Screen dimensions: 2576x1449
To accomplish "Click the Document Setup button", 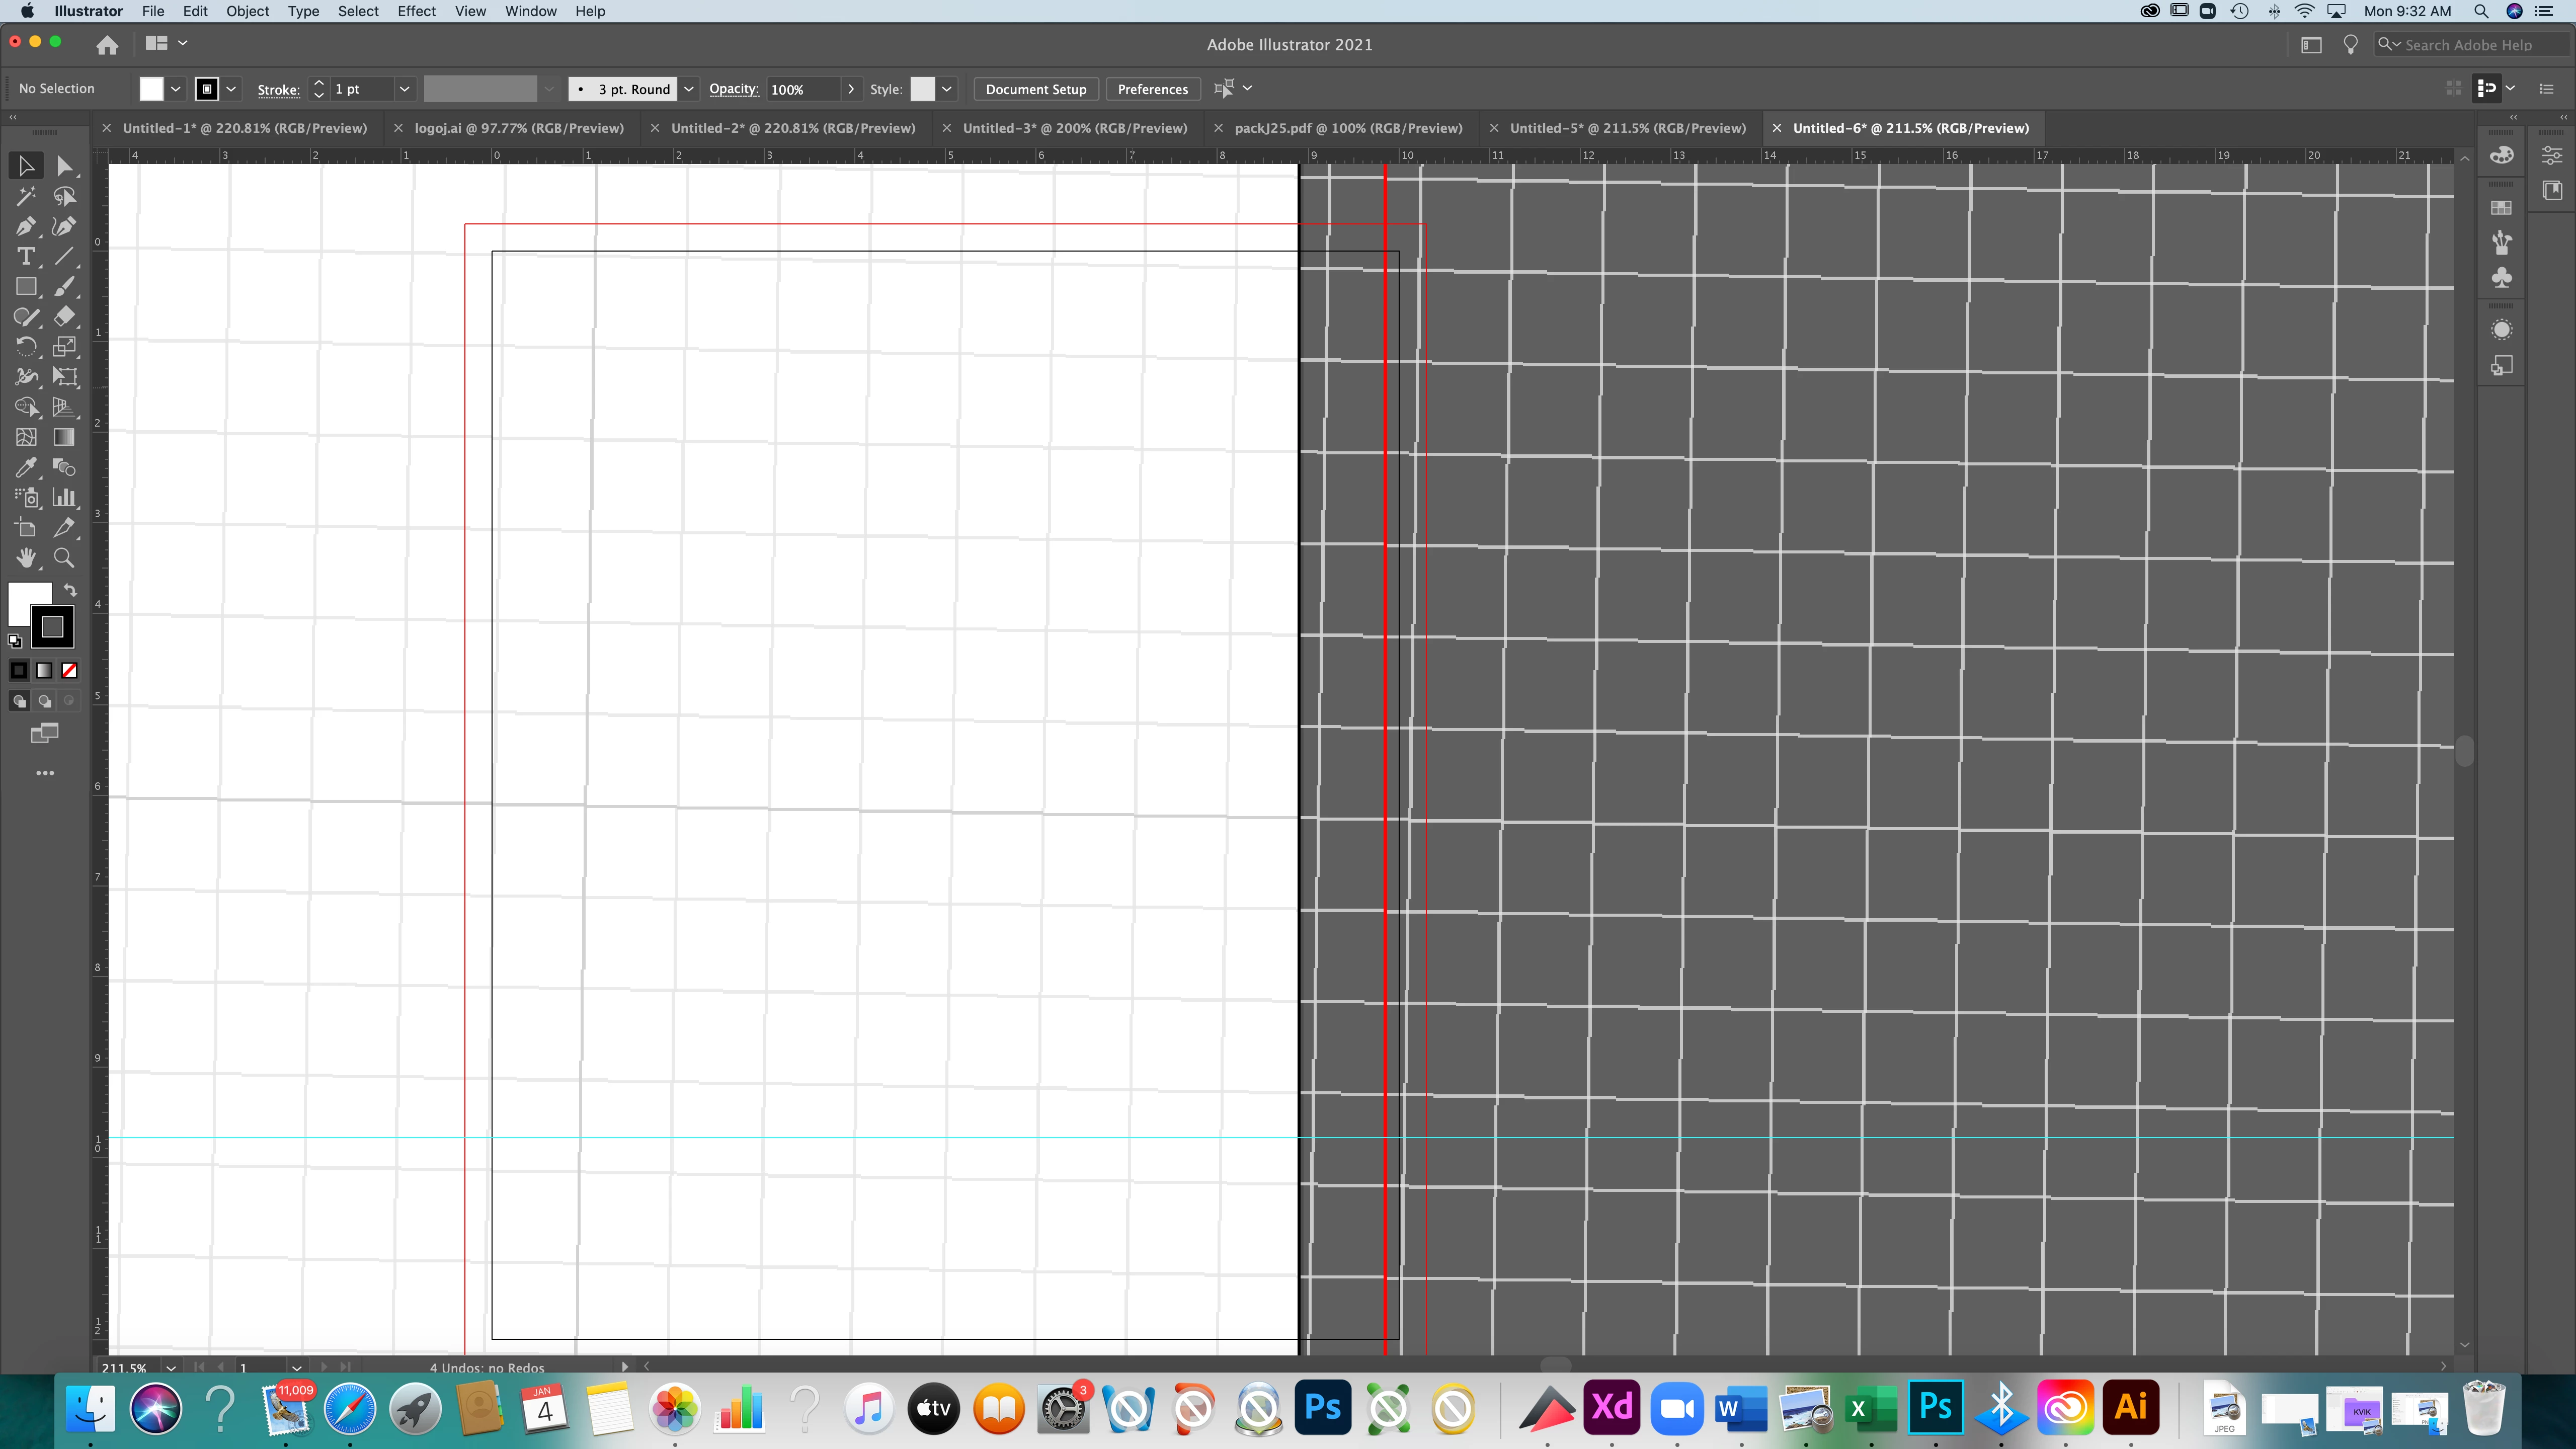I will point(1035,89).
